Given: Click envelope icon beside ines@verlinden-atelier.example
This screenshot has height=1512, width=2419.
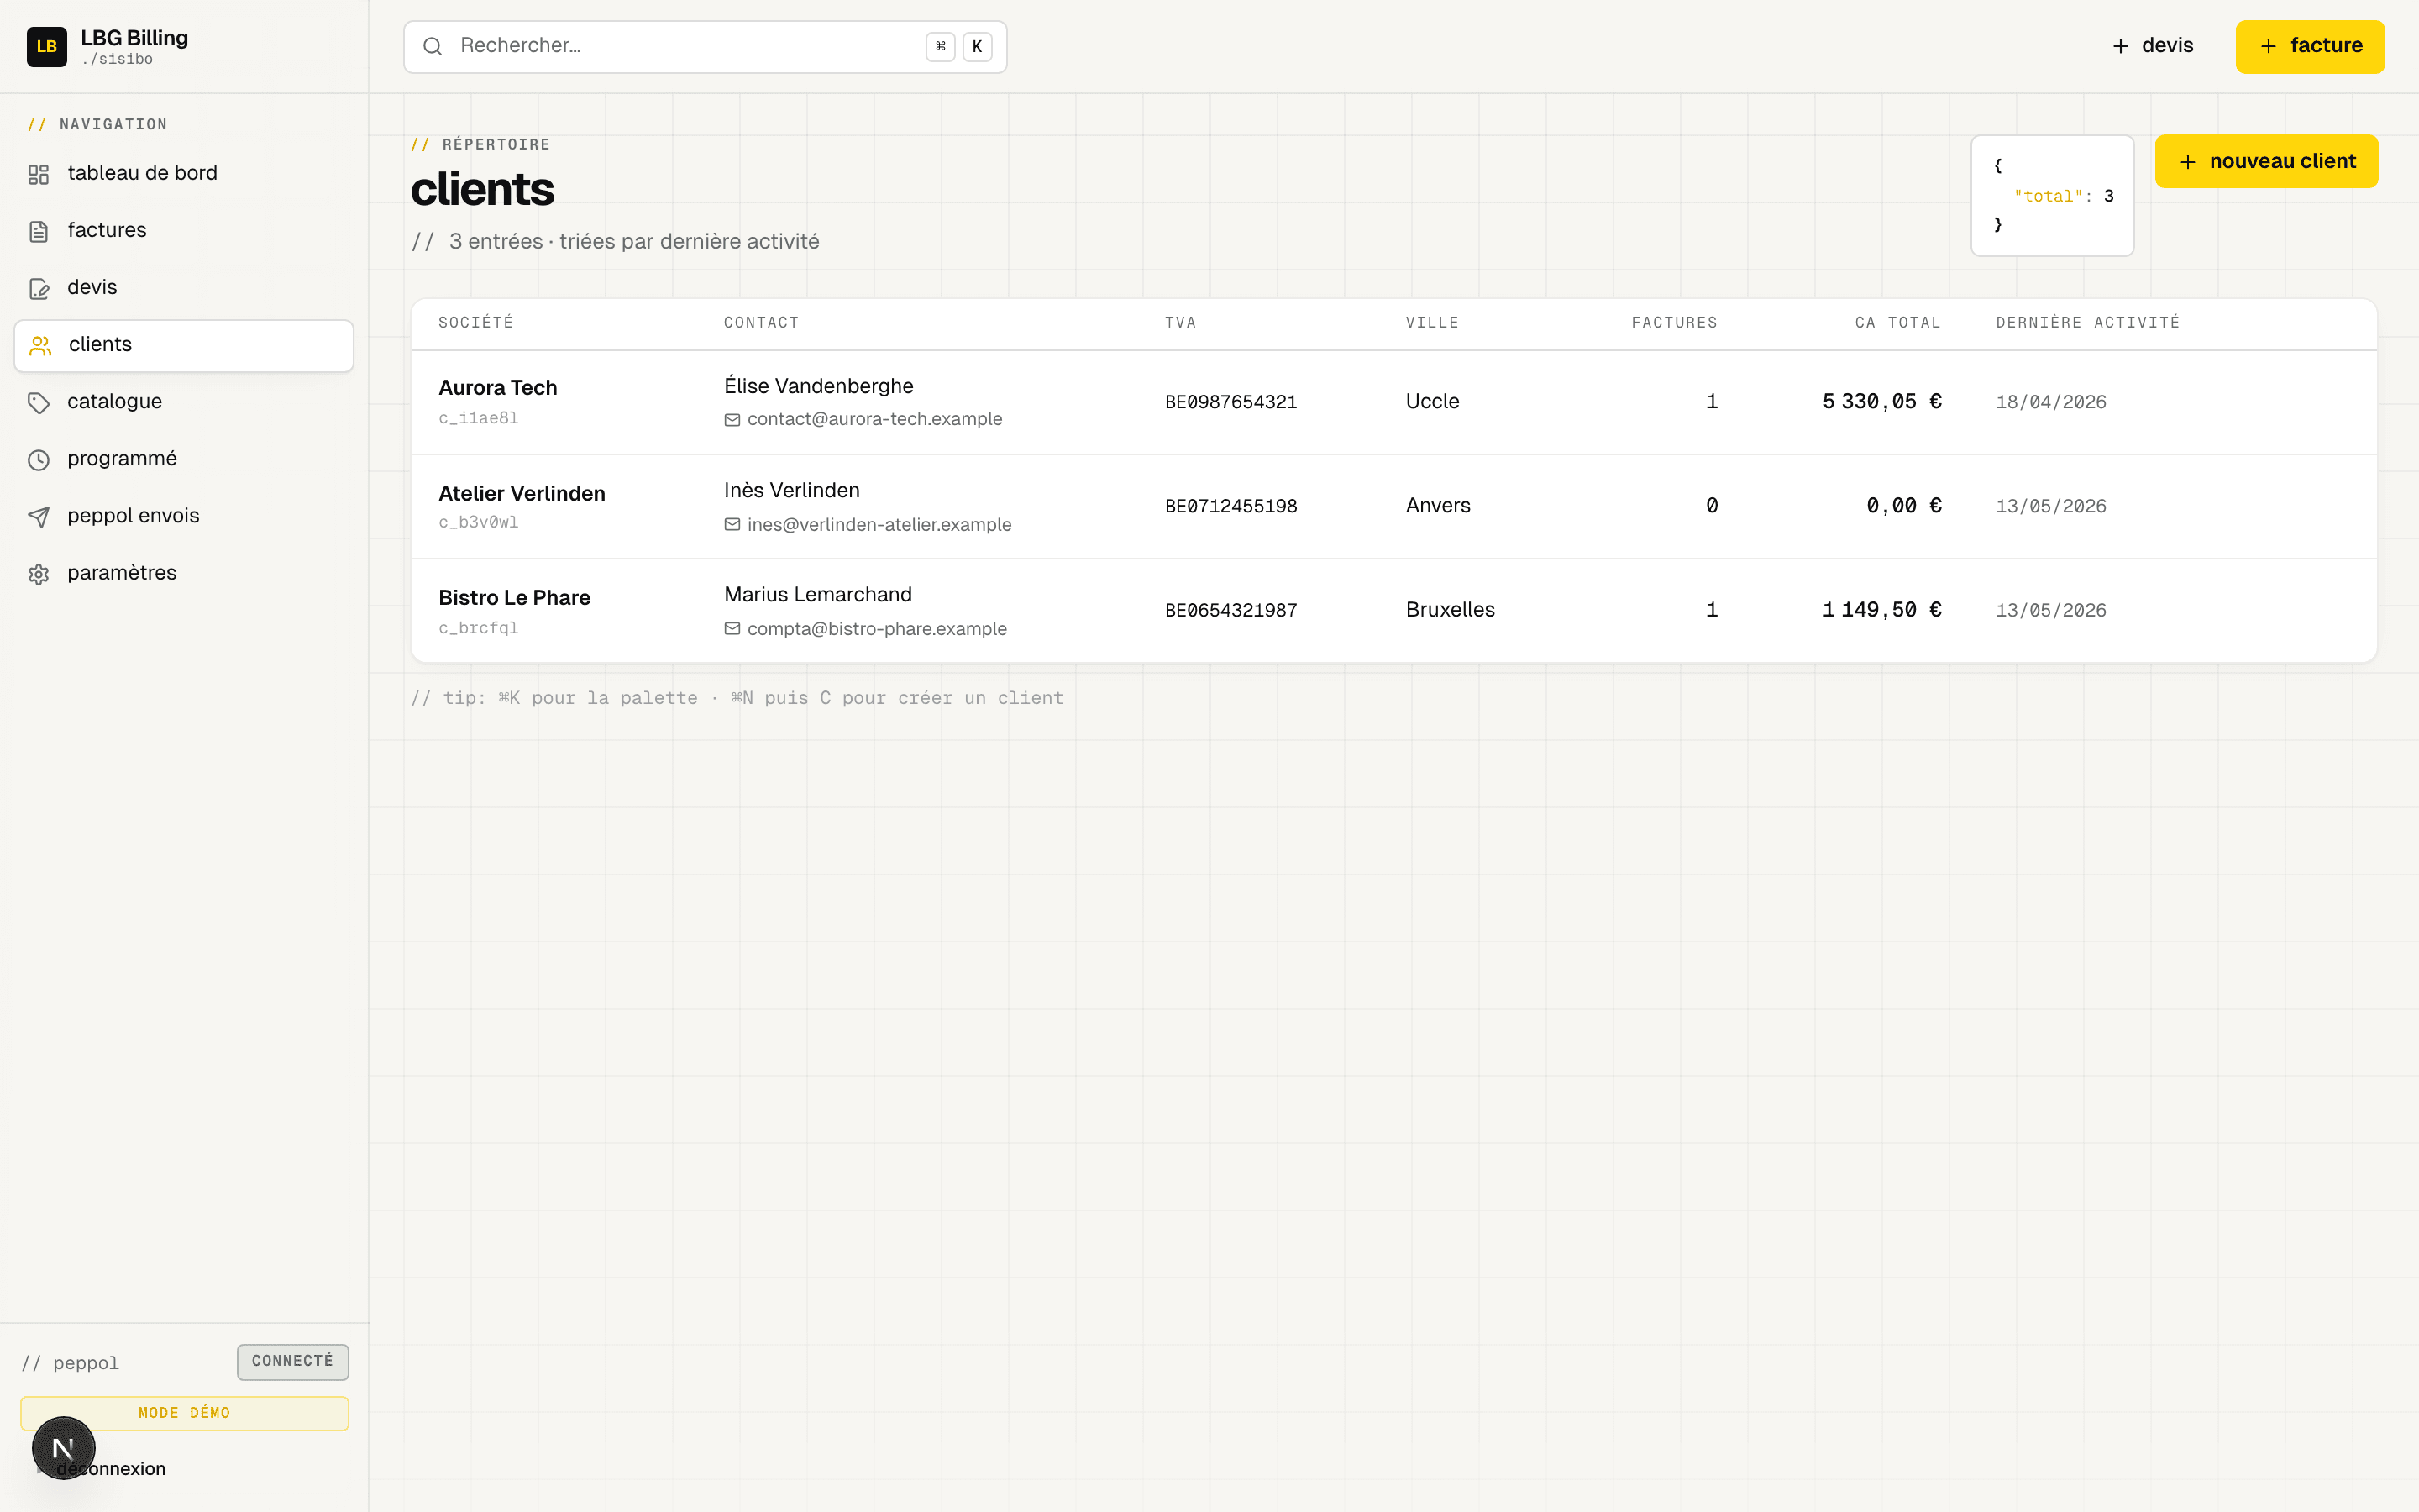Looking at the screenshot, I should 732,524.
